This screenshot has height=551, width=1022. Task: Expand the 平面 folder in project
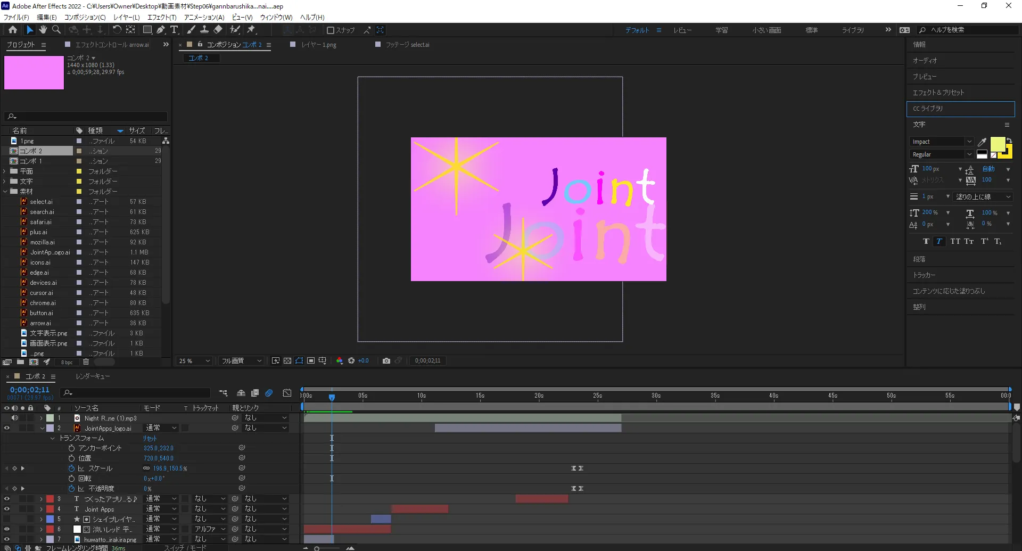pos(5,171)
